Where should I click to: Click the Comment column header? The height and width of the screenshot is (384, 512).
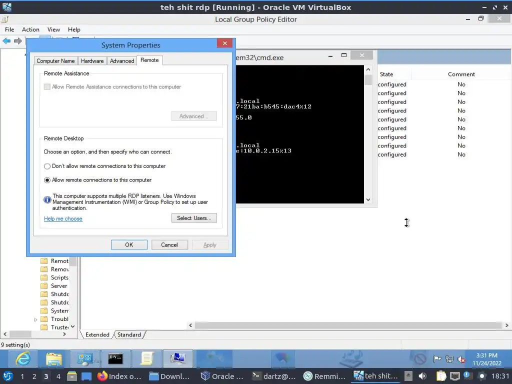[461, 74]
